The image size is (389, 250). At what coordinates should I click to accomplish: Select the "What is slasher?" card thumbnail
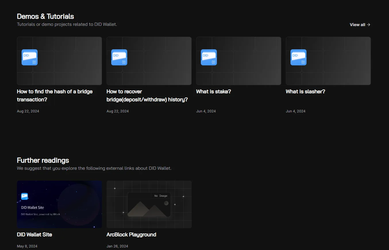328,61
